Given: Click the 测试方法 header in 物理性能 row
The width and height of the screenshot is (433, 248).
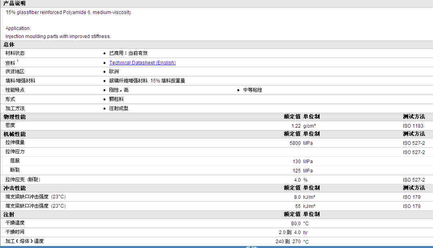Looking at the screenshot, I should 414,117.
